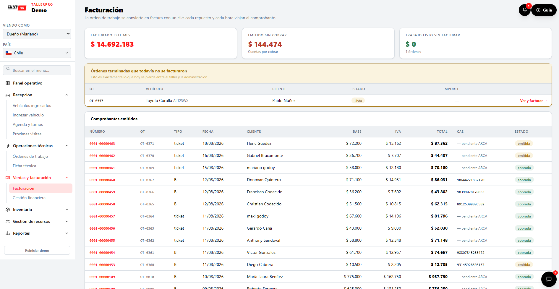The image size is (559, 289).
Task: Click the Ventas y facturación icon
Action: point(8,178)
